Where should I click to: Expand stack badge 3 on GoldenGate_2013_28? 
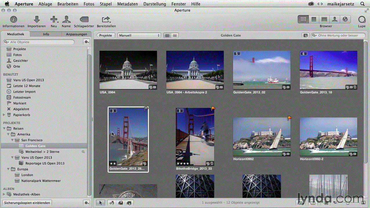pos(113,111)
